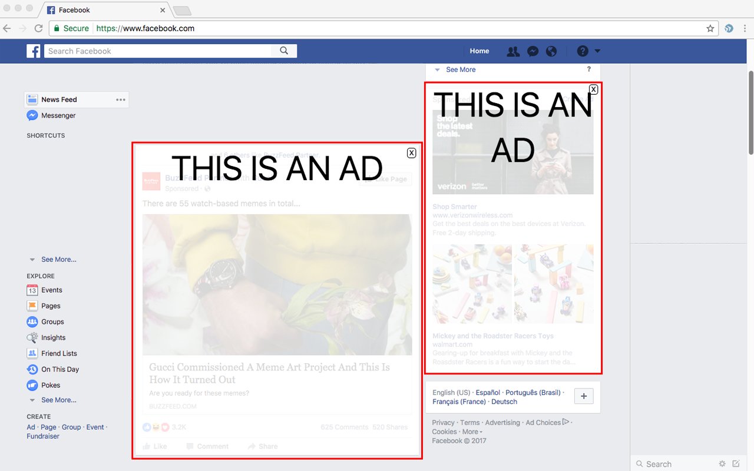Check notifications via the globe icon
This screenshot has height=471, width=754.
[551, 51]
